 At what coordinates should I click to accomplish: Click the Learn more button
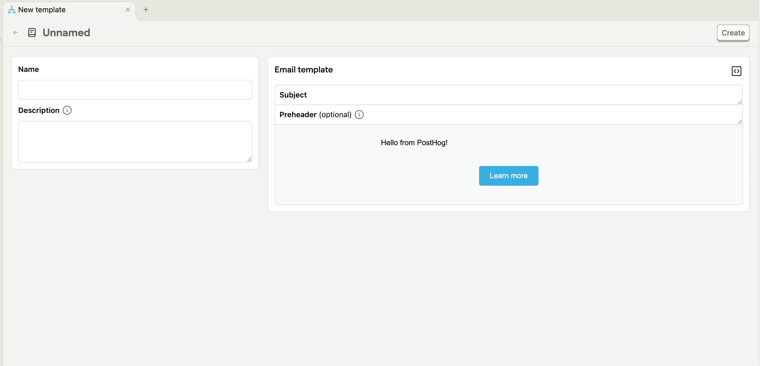pyautogui.click(x=508, y=176)
